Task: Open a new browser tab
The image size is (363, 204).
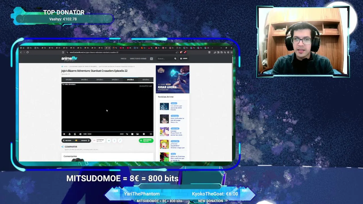Action: point(212,48)
